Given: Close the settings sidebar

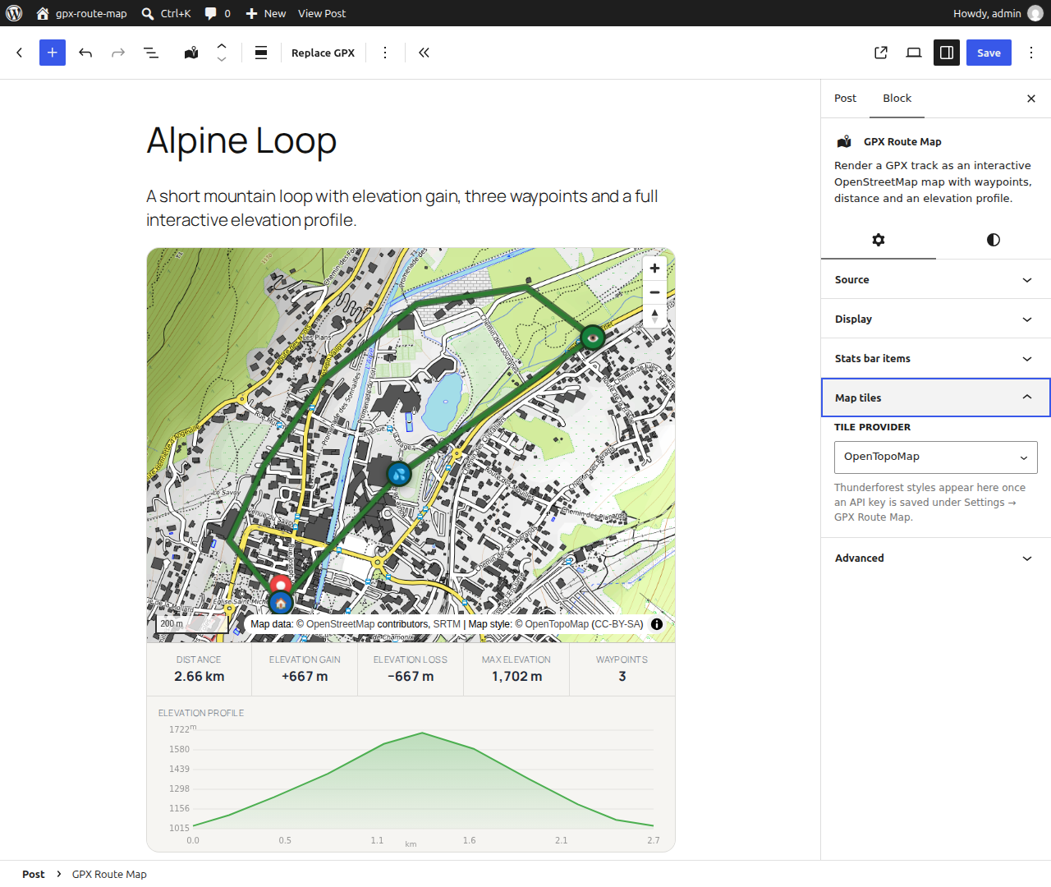Looking at the screenshot, I should tap(1031, 99).
